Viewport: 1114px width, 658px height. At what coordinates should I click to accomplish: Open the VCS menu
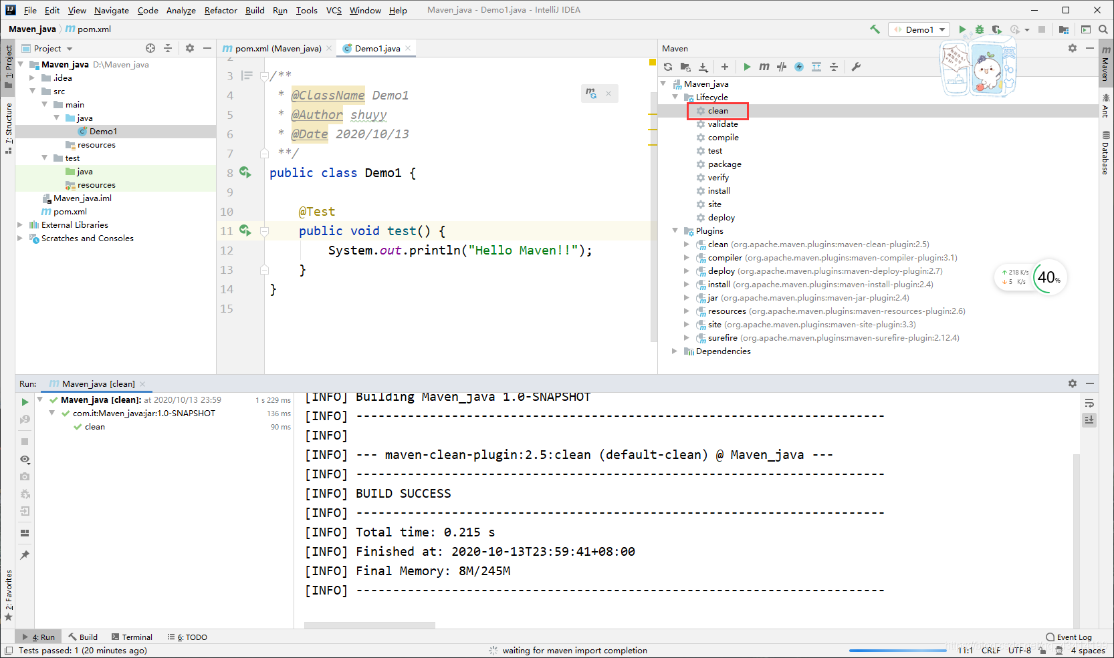(334, 10)
